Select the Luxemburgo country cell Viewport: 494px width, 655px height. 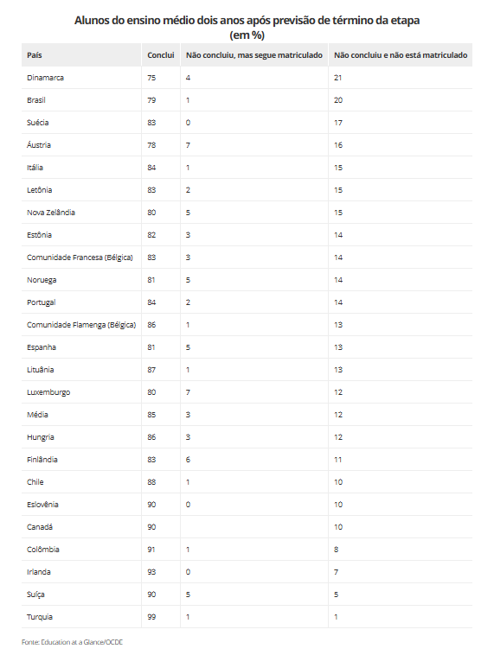48,392
